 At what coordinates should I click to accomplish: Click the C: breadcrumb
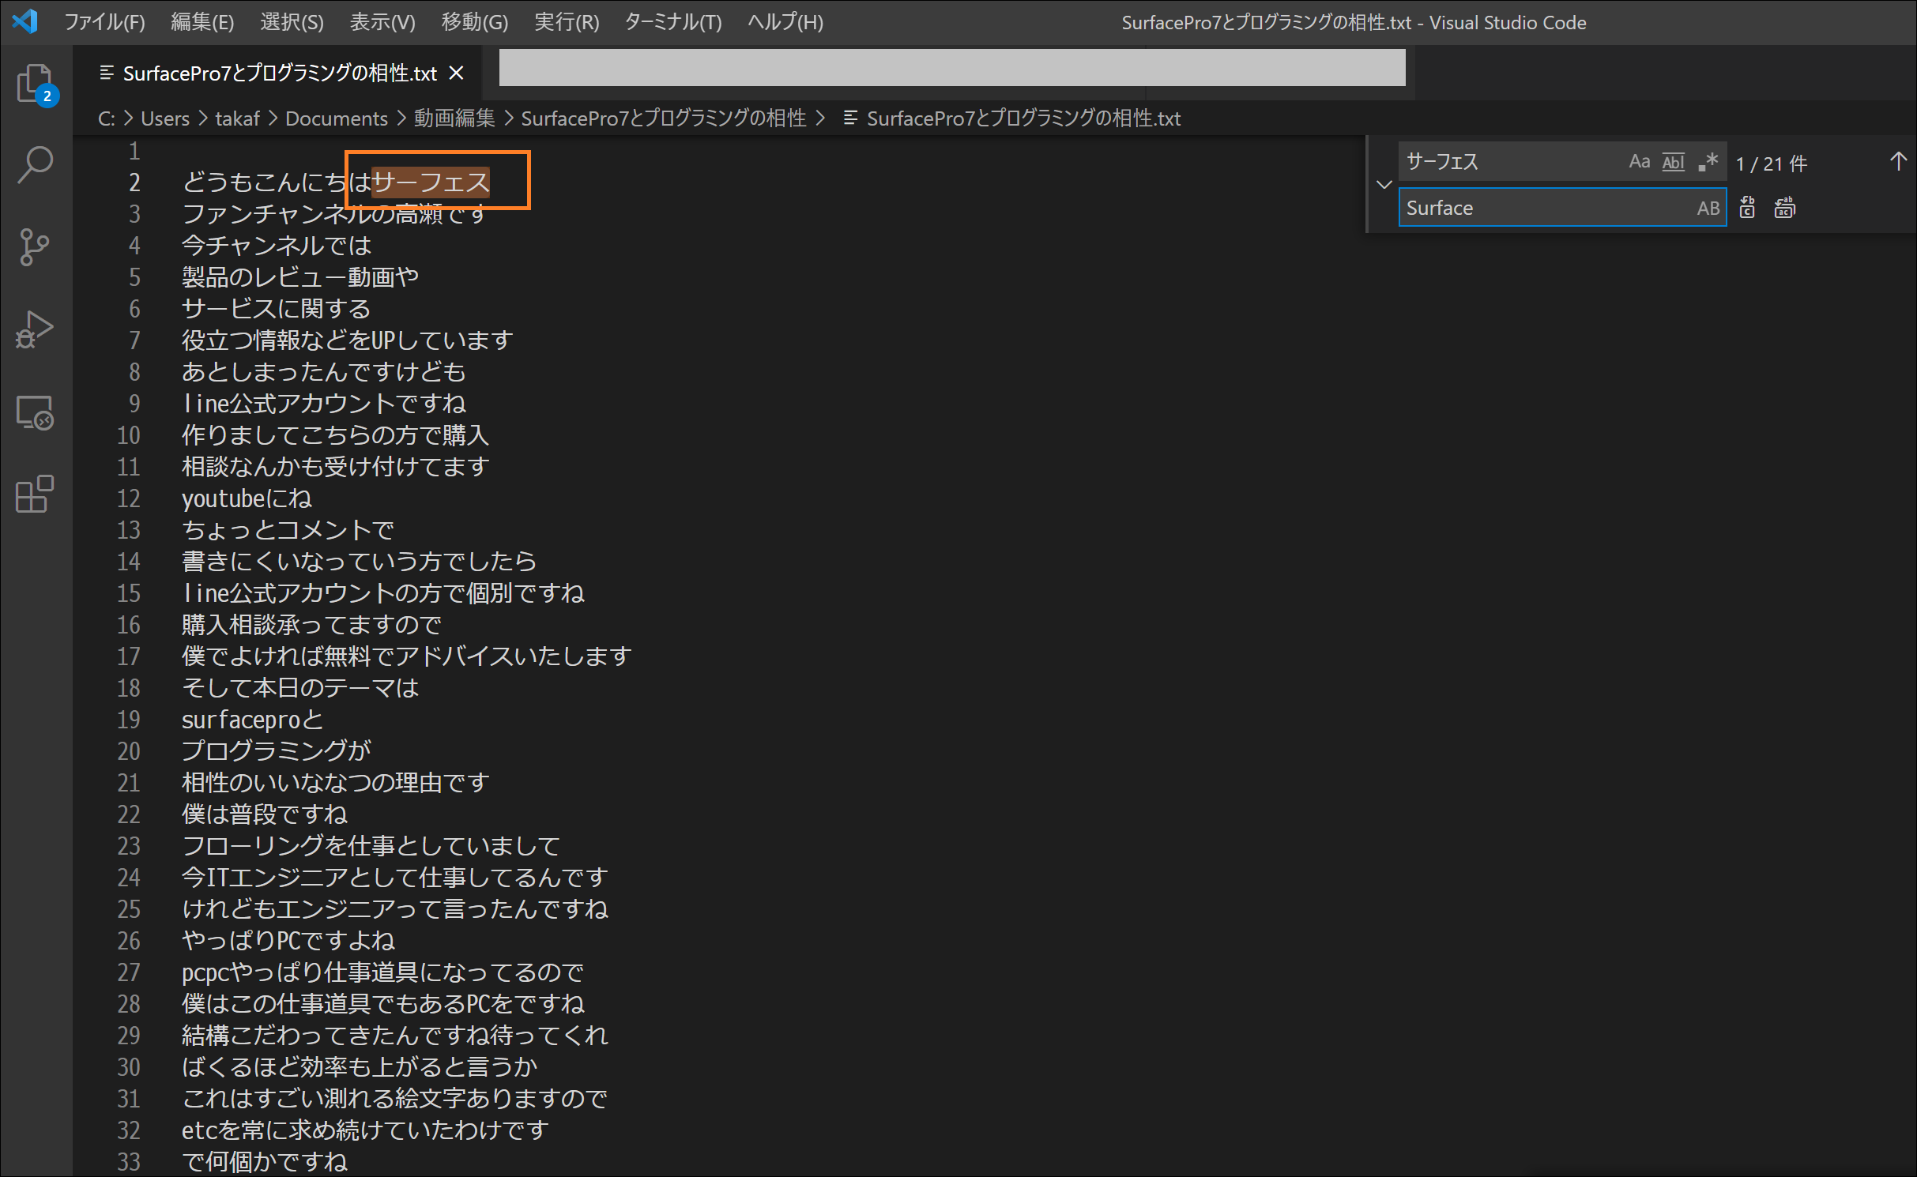107,118
